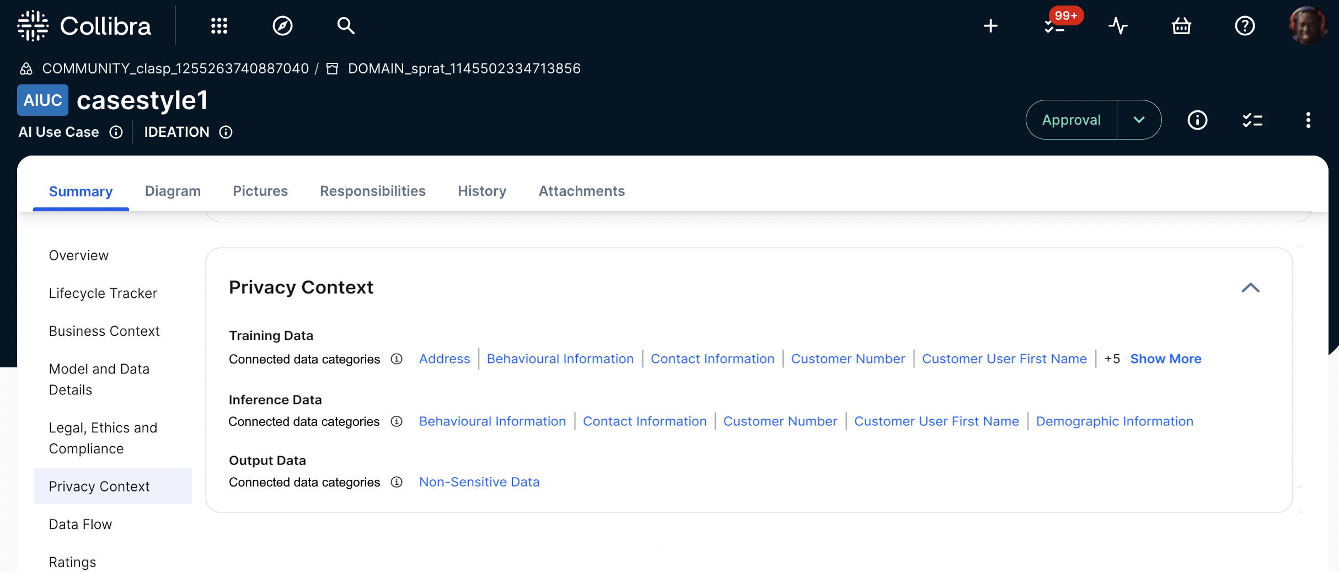Screen dimensions: 1339x572
Task: Click the help question mark icon
Action: (1245, 26)
